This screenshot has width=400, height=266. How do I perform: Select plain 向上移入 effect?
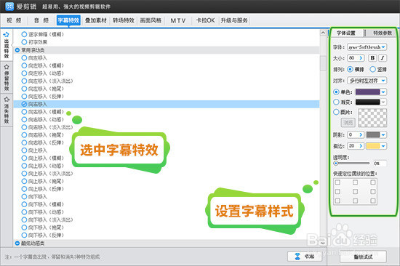click(x=35, y=150)
